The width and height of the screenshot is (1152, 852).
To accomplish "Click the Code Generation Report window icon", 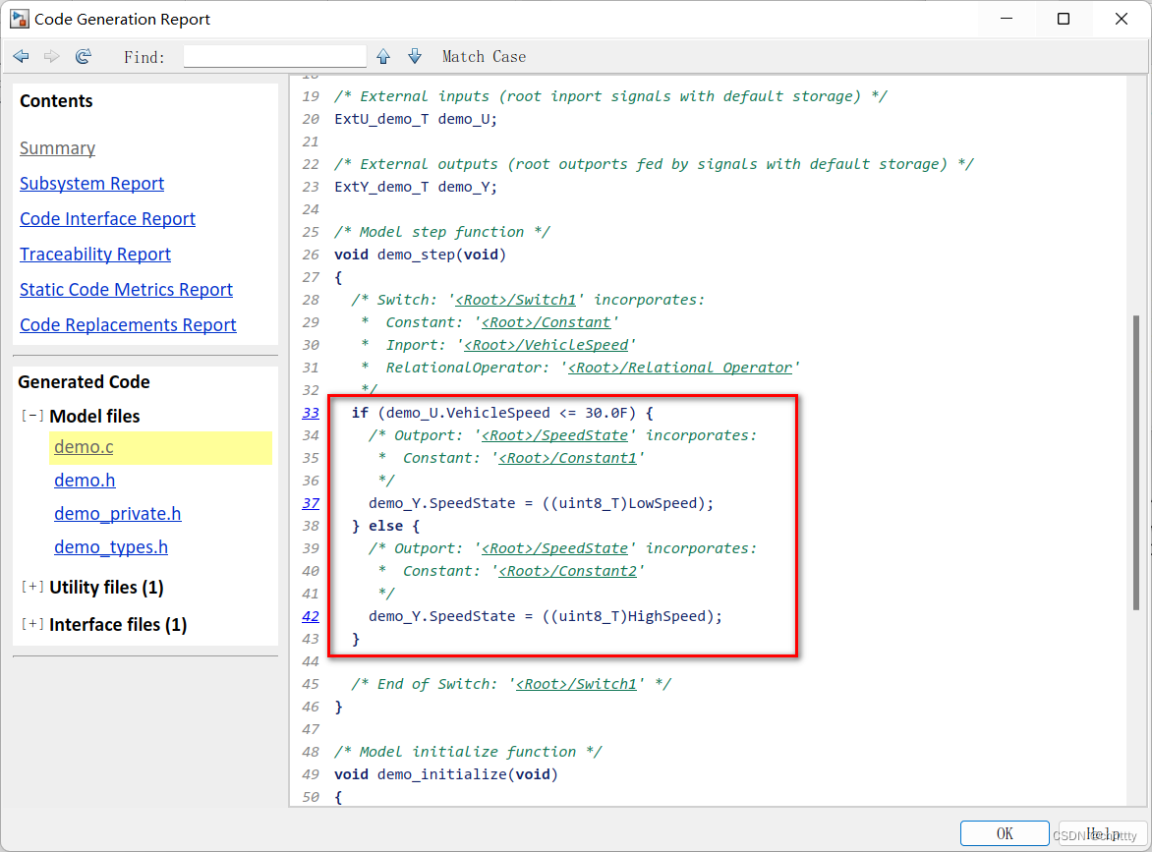I will click(19, 19).
